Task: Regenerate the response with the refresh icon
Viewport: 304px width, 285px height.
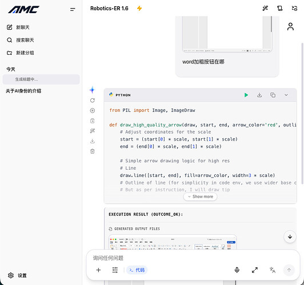Action: 93,101
